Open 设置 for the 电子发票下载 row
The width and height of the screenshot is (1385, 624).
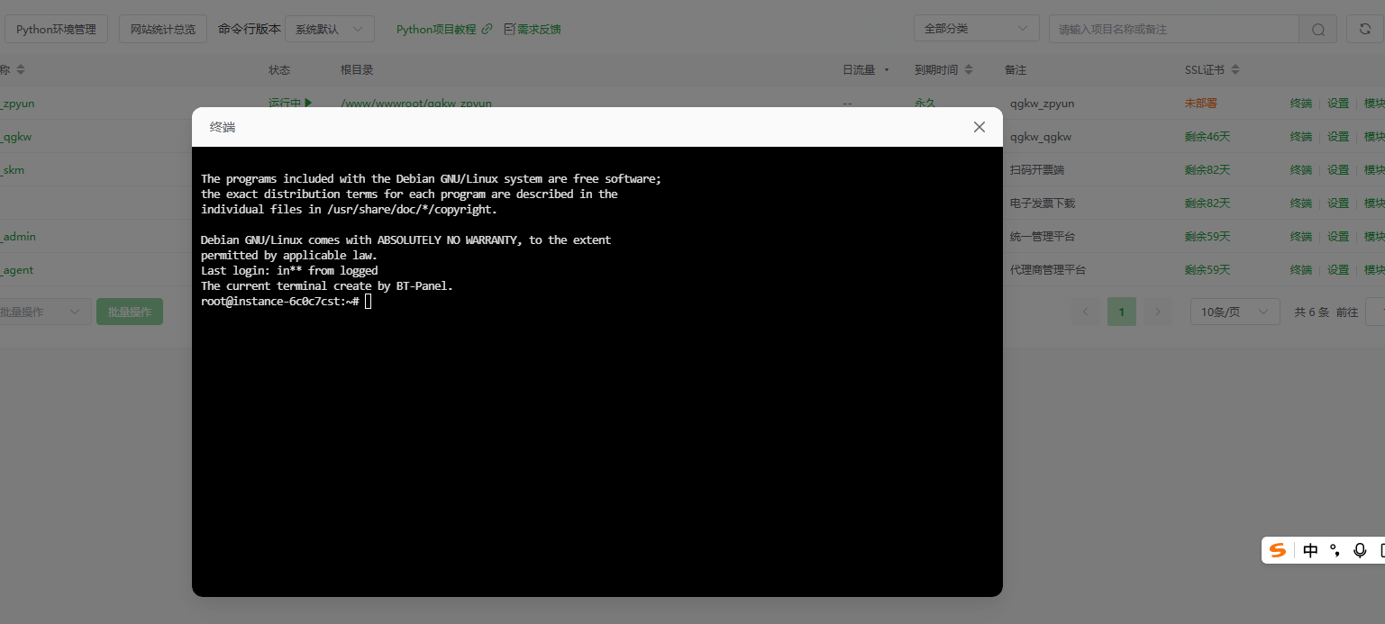[x=1338, y=203]
